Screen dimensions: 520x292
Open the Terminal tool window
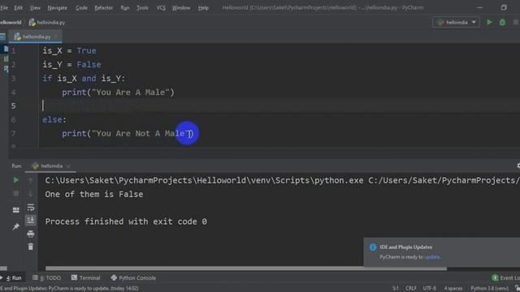85,277
